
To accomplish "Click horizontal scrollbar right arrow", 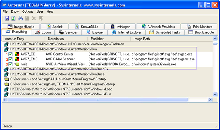I will 210,100.
